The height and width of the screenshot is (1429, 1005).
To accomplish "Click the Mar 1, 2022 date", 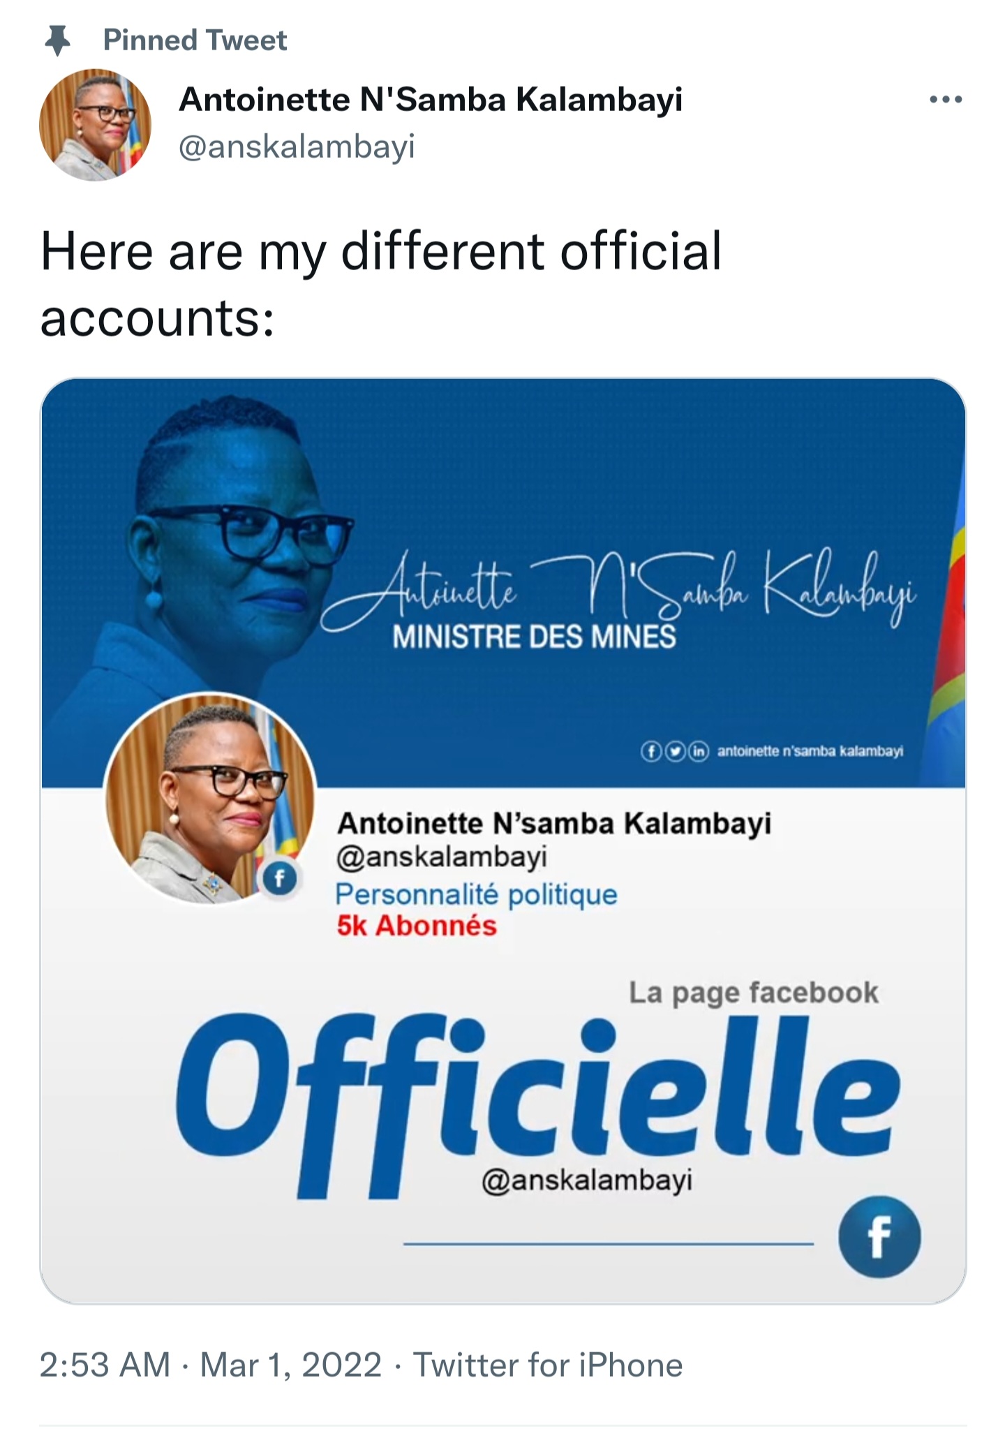I will pyautogui.click(x=291, y=1365).
